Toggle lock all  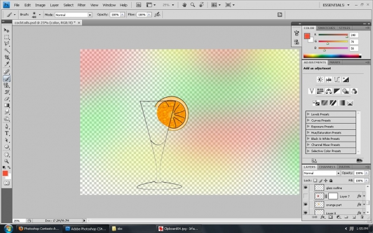point(331,180)
